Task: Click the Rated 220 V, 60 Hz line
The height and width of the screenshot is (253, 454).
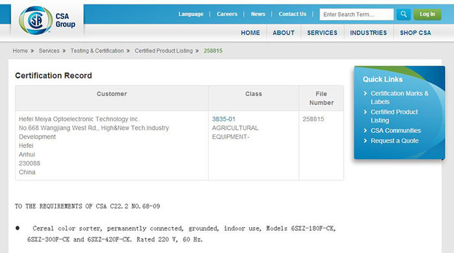Action: point(170,239)
